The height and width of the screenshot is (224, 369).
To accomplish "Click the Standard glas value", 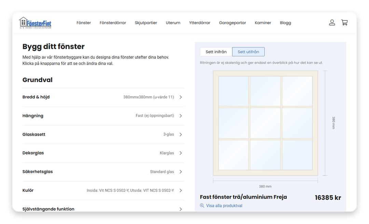I will pyautogui.click(x=162, y=172).
